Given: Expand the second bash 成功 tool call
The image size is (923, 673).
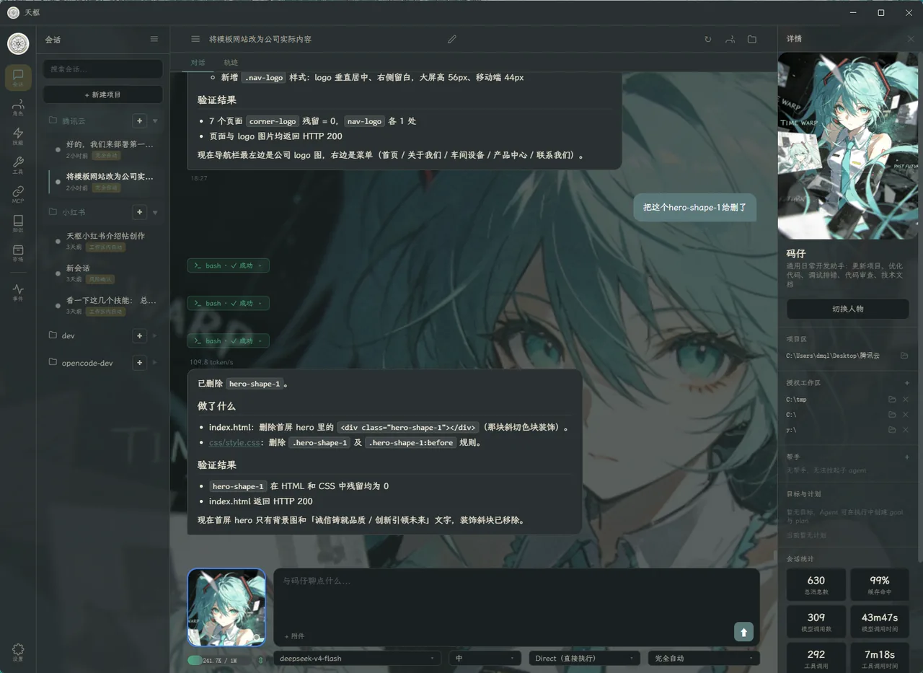Looking at the screenshot, I should pyautogui.click(x=228, y=303).
